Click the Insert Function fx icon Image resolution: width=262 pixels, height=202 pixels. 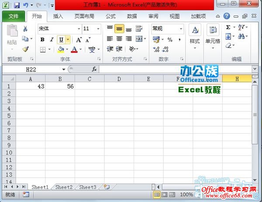94,69
